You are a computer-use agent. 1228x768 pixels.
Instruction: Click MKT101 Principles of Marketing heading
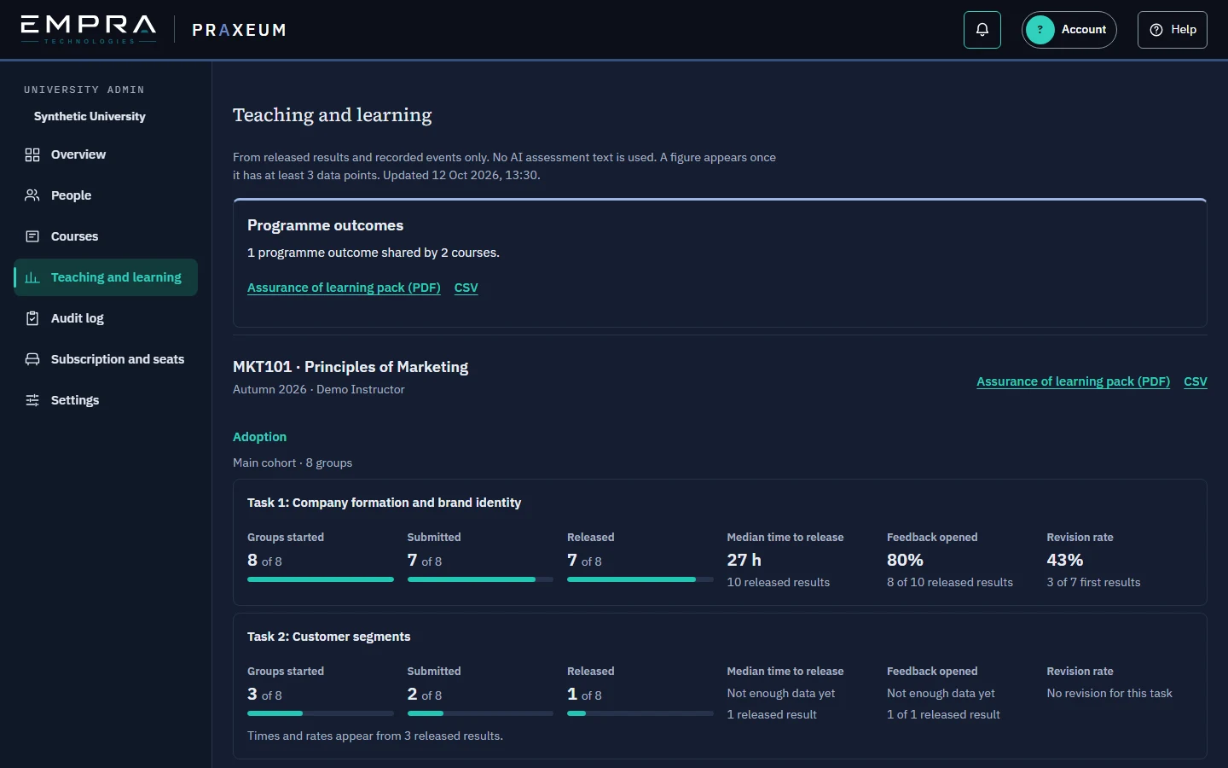click(350, 367)
